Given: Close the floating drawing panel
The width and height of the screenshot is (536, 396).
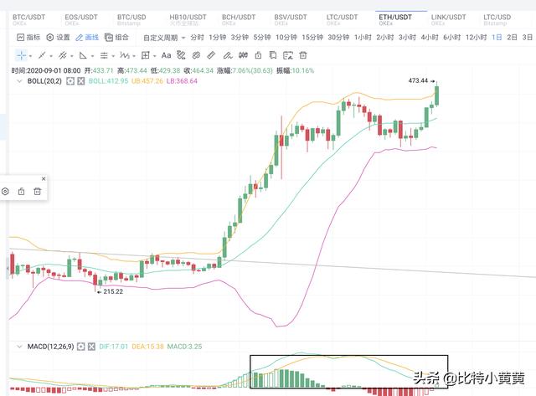Looking at the screenshot, I should (44, 178).
